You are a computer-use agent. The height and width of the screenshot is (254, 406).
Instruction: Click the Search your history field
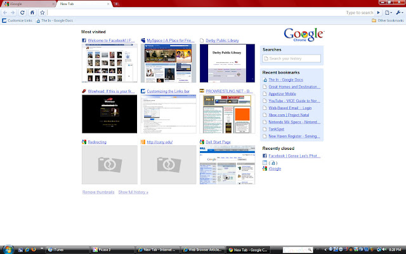pyautogui.click(x=292, y=58)
